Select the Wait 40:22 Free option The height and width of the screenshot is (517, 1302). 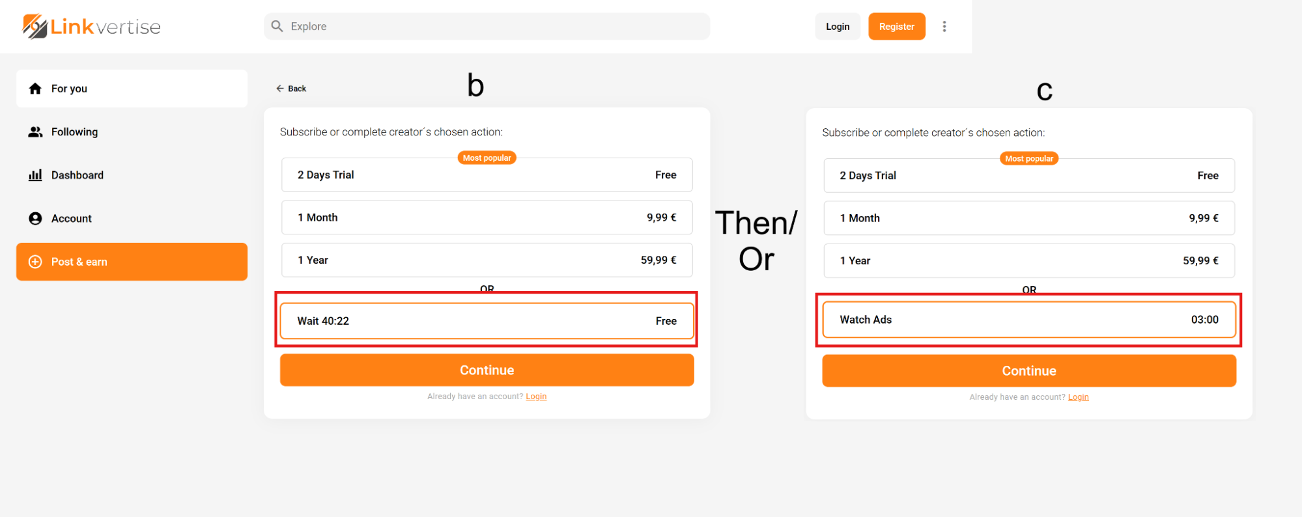click(487, 321)
